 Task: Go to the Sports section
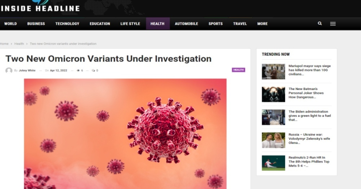(x=215, y=24)
